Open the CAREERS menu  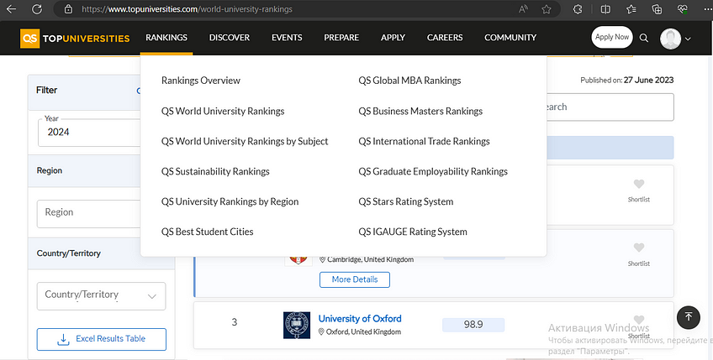coord(445,38)
